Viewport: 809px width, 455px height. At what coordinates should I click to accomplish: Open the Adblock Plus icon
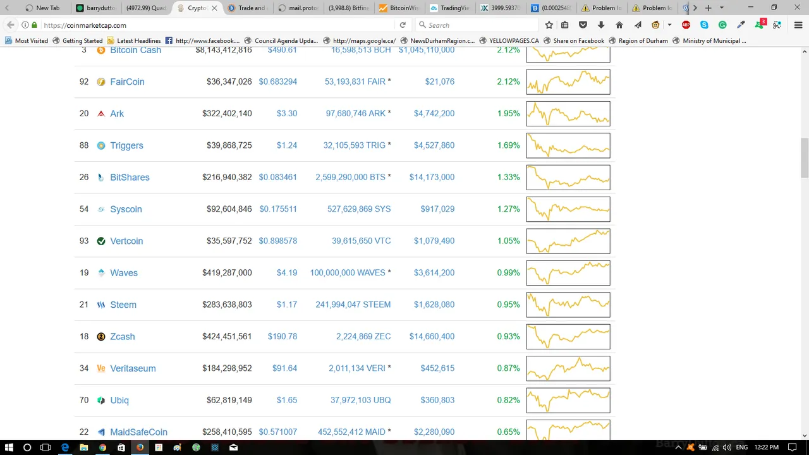(x=686, y=25)
